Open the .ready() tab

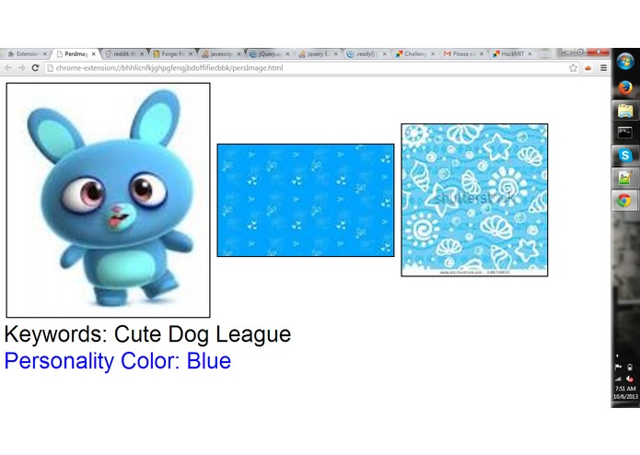pyautogui.click(x=367, y=53)
